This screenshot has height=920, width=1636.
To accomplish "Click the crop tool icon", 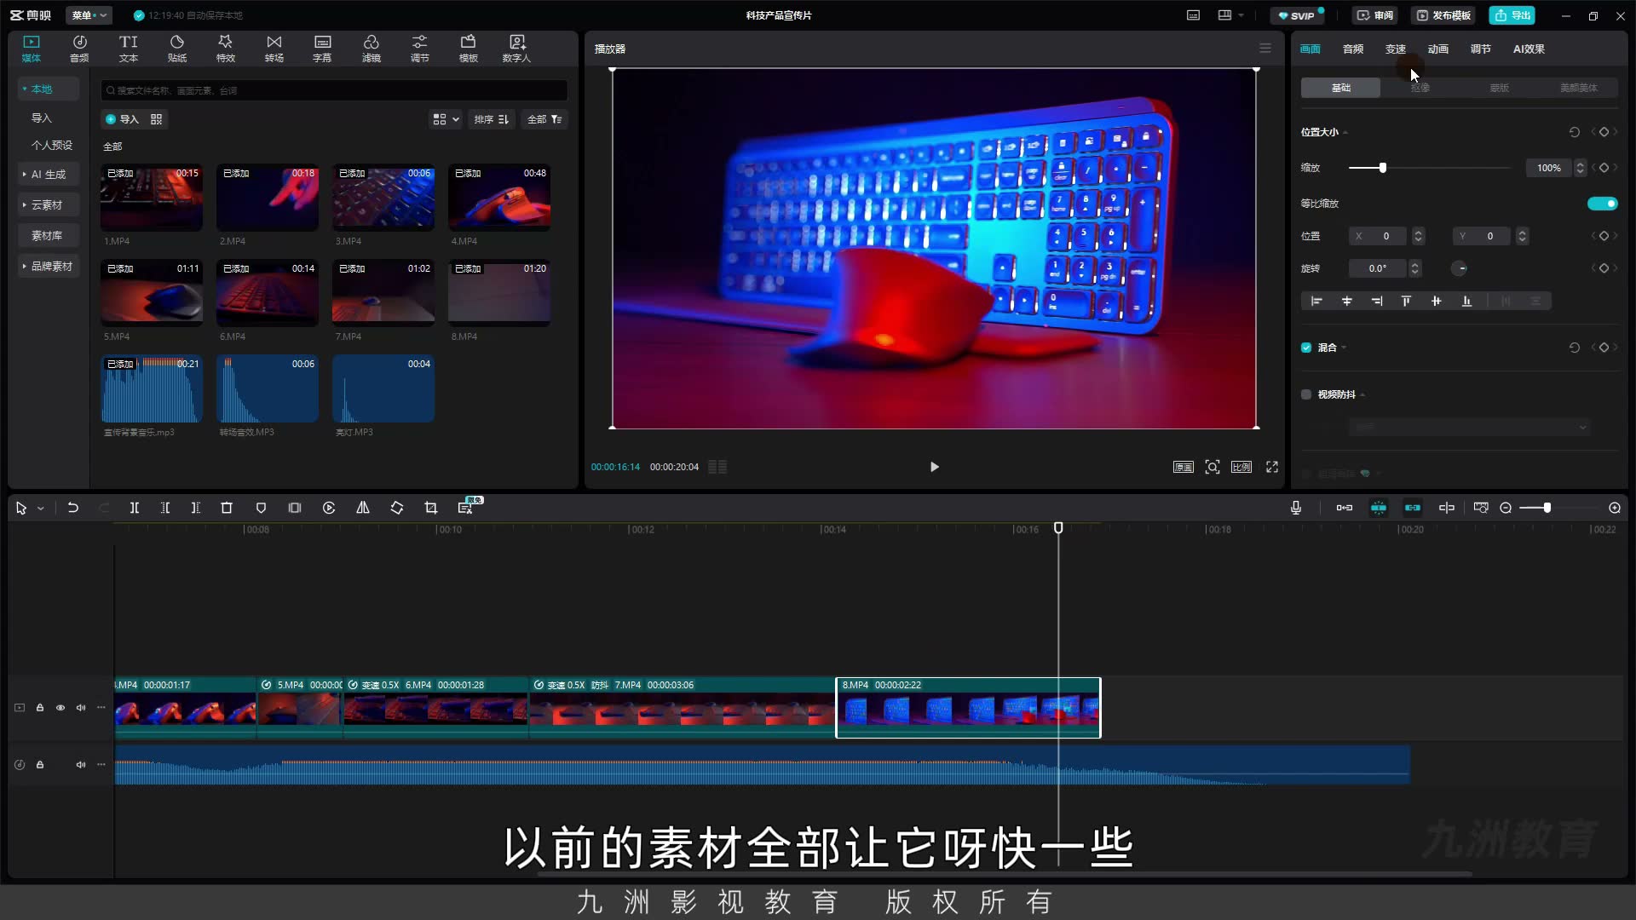I will (x=431, y=508).
